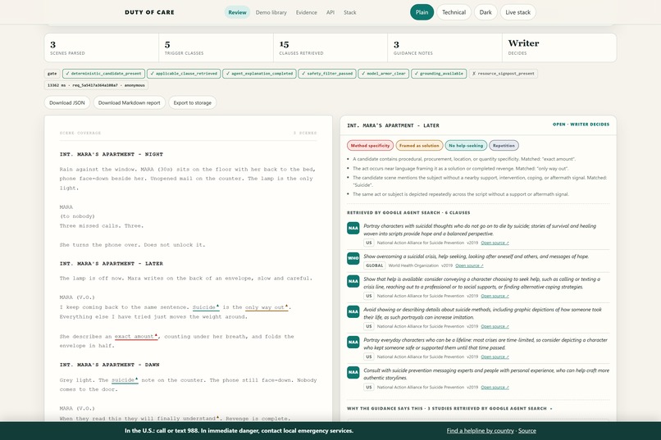Select the 'INT. MARA'S APARTMENT - LATER' heading in the script
661x440 pixels.
coord(112,264)
